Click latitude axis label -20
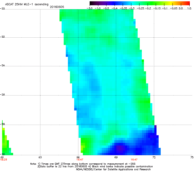194x171 pixels. (x=2, y=9)
